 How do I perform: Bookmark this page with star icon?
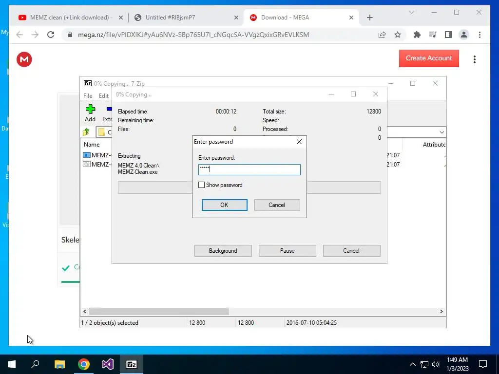pyautogui.click(x=398, y=35)
